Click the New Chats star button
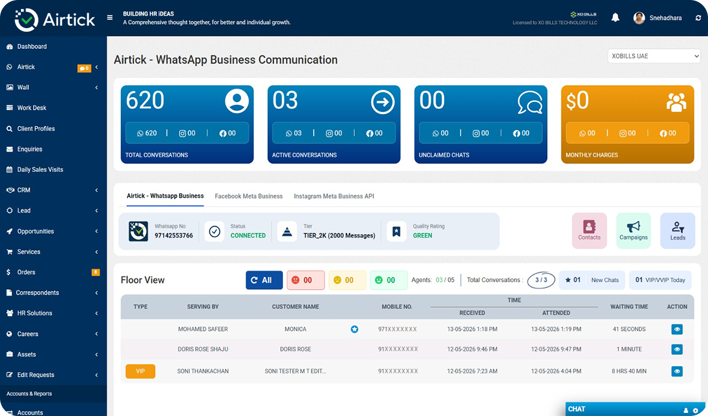Viewport: 708px width, 416px height. pos(592,280)
